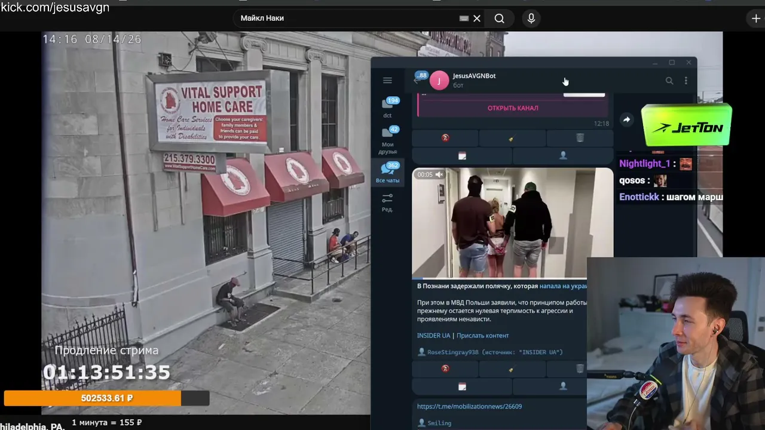This screenshot has width=765, height=430.
Task: Click the user silhouette bot button above the video
Action: pos(563,155)
